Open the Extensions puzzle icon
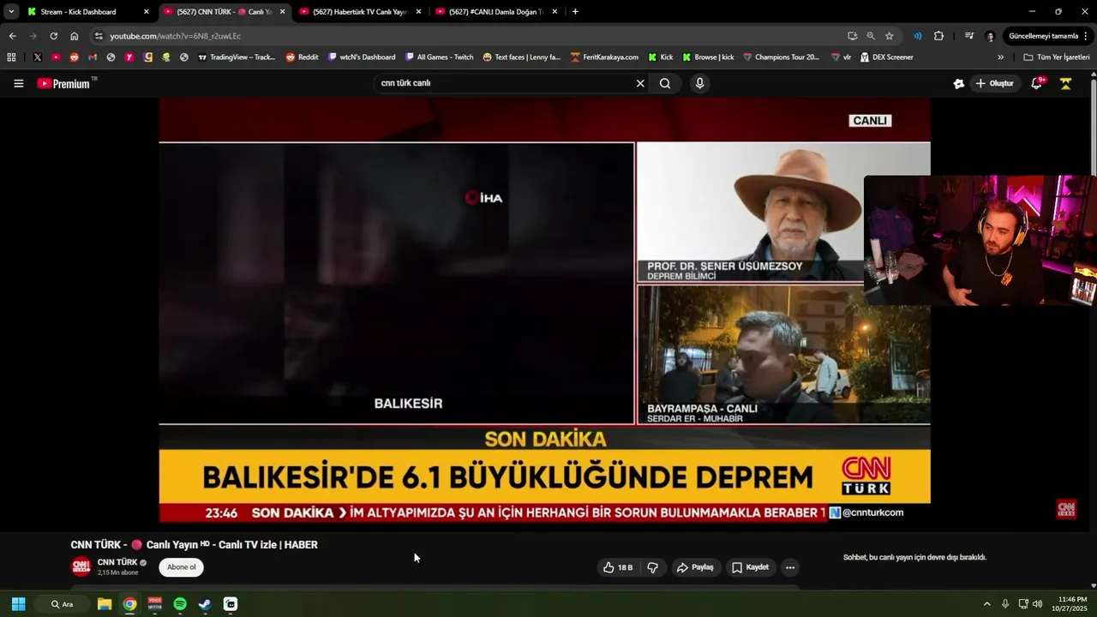Image resolution: width=1097 pixels, height=617 pixels. 938,36
